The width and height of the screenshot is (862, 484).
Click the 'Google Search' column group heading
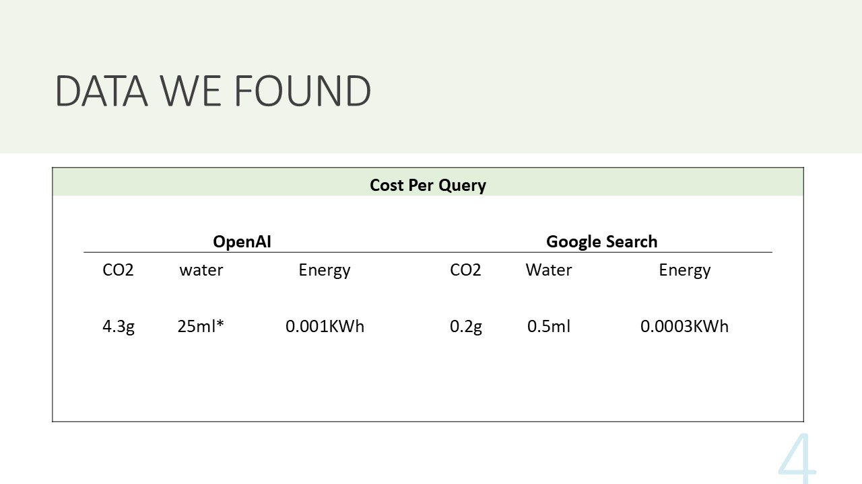click(x=601, y=241)
